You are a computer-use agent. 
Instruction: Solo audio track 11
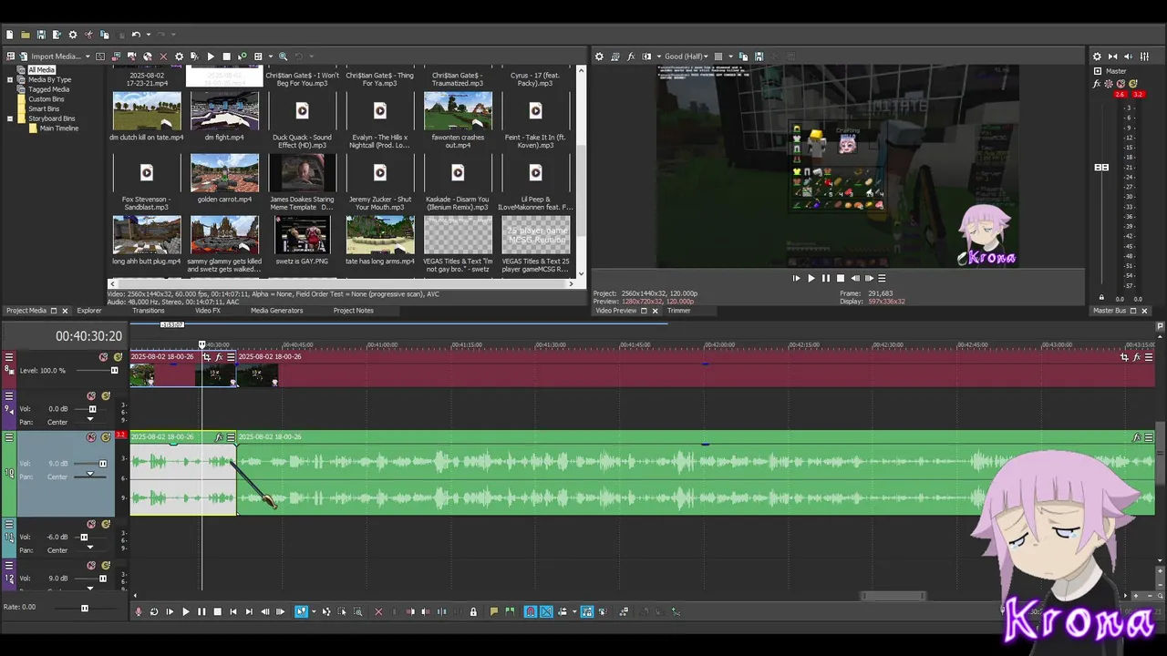106,524
